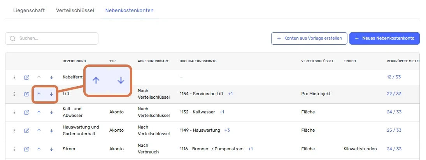Move the Kabelfernsehen row down
This screenshot has width=426, height=160.
[x=51, y=78]
